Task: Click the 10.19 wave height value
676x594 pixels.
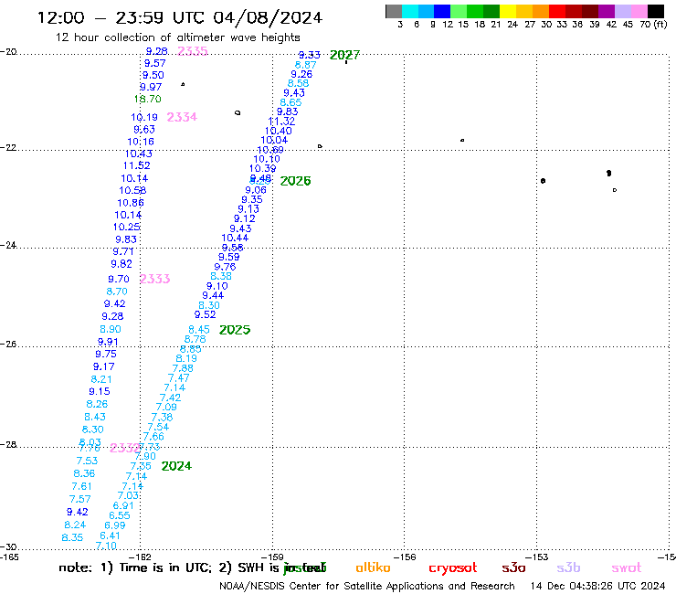Action: [x=144, y=117]
